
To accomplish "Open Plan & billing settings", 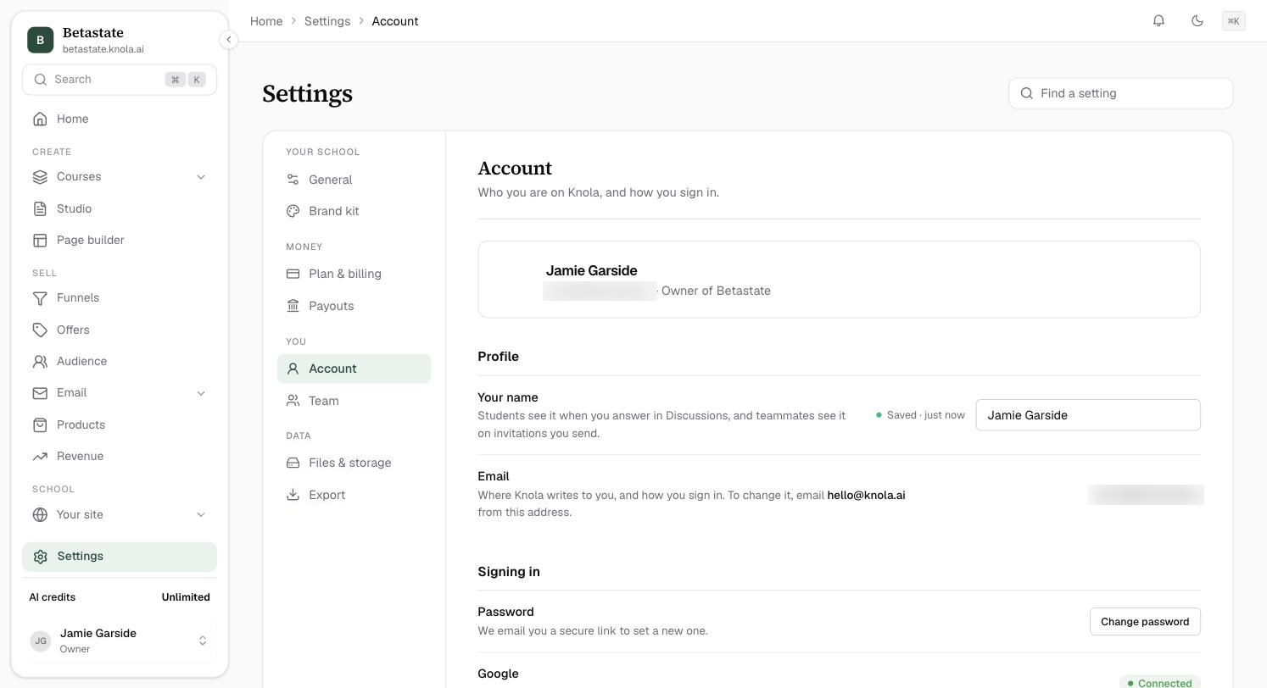I will [354, 274].
